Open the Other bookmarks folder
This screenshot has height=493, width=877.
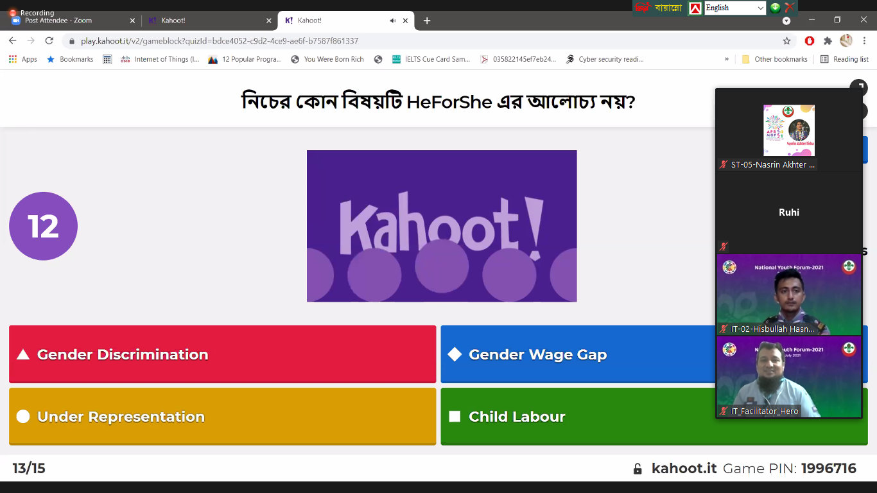(x=774, y=59)
